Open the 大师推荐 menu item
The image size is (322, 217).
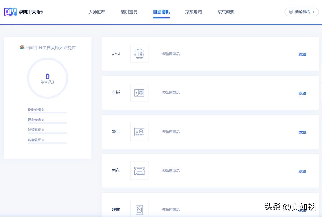point(97,12)
